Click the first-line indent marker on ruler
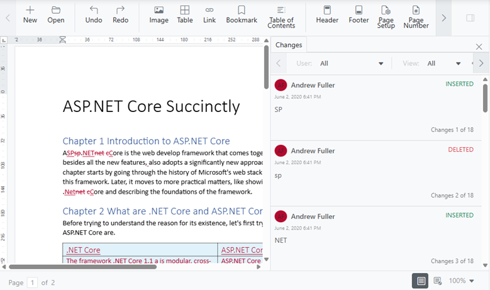This screenshot has width=490, height=290. click(62, 38)
